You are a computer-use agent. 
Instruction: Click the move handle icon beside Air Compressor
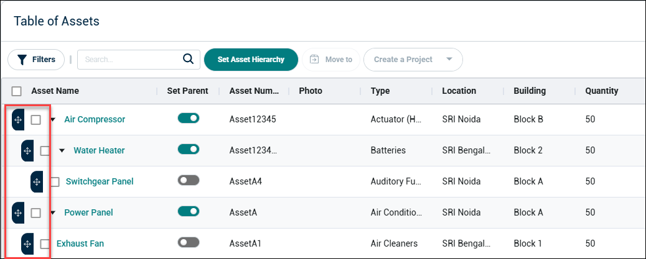(18, 120)
